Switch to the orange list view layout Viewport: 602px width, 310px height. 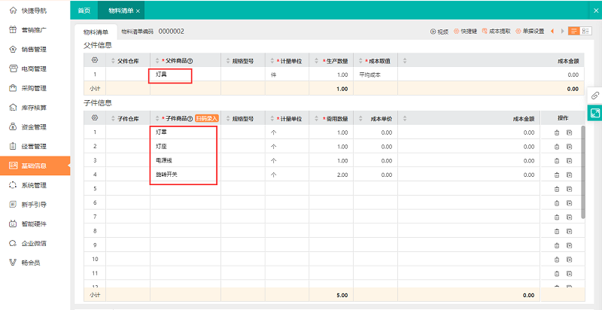(x=574, y=32)
